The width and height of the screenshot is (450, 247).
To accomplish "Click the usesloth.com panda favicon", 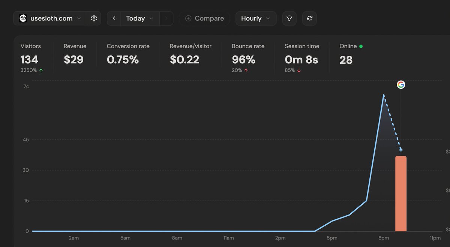I will (23, 18).
